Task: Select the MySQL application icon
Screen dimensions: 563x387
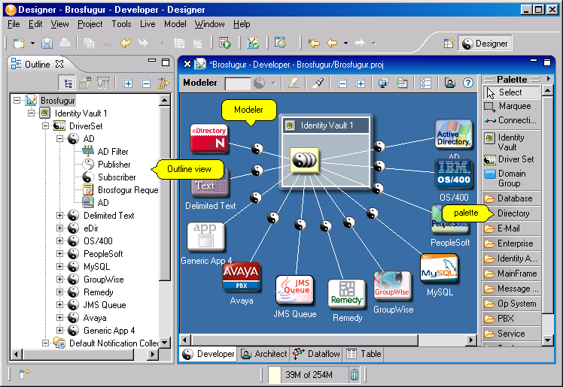Action: 439,268
